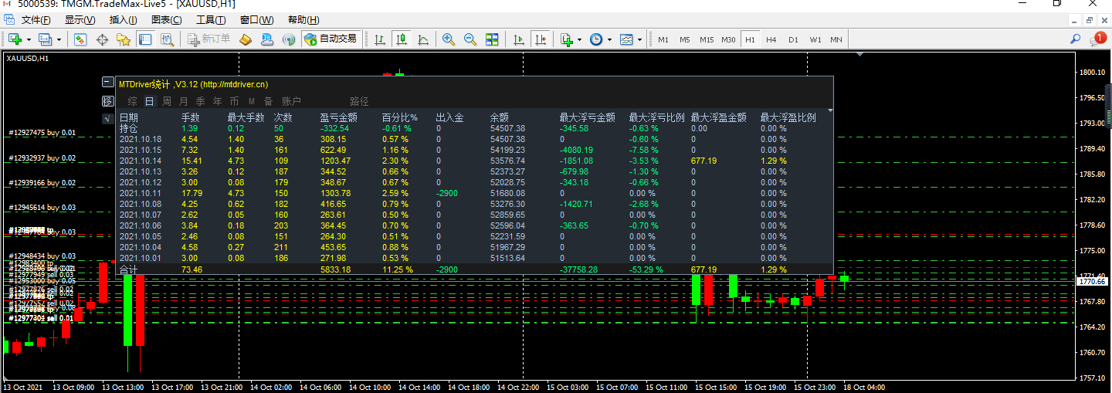This screenshot has width=1112, height=393.
Task: Tile windows with the grid icon
Action: [x=492, y=39]
